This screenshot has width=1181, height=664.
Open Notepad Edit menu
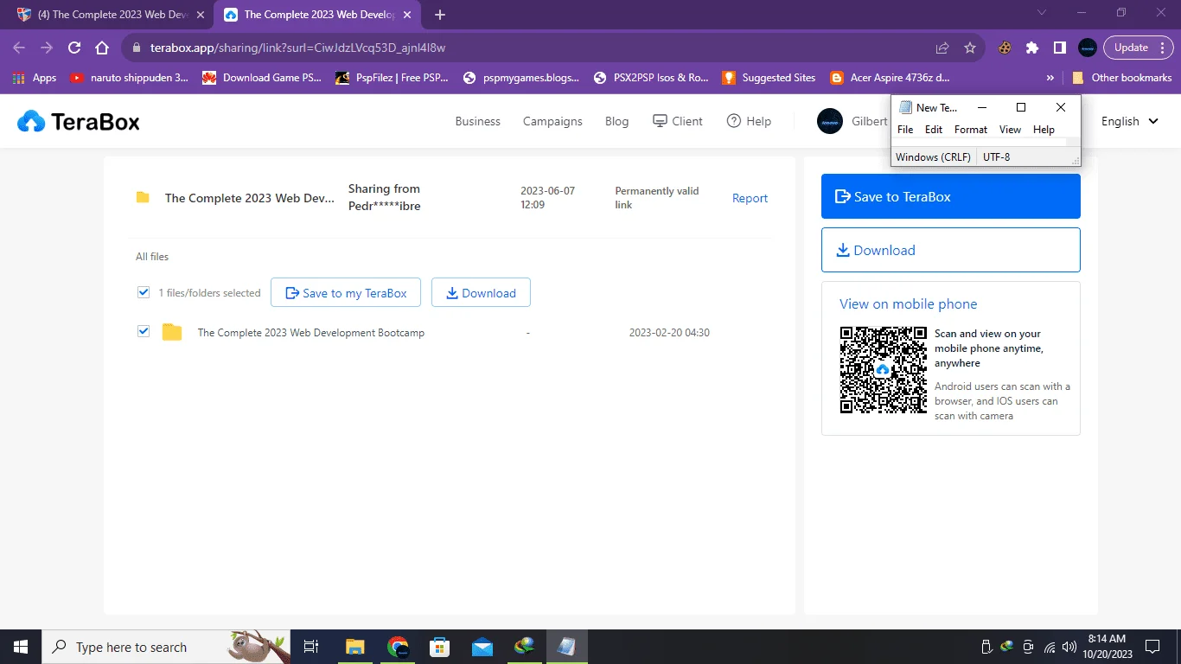(934, 130)
